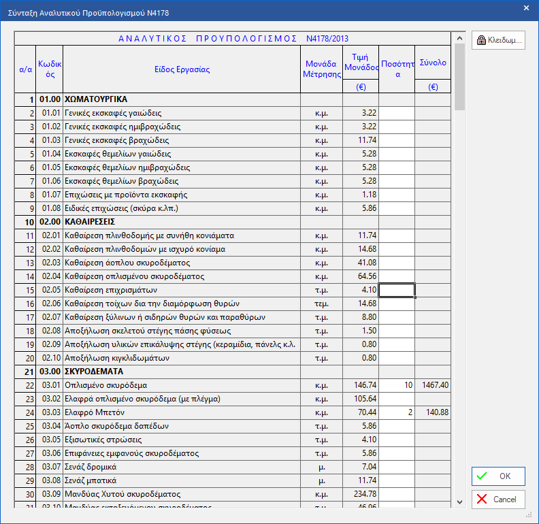The height and width of the screenshot is (524, 539).
Task: Click the Είδος Εργασίας column header
Action: 182,69
